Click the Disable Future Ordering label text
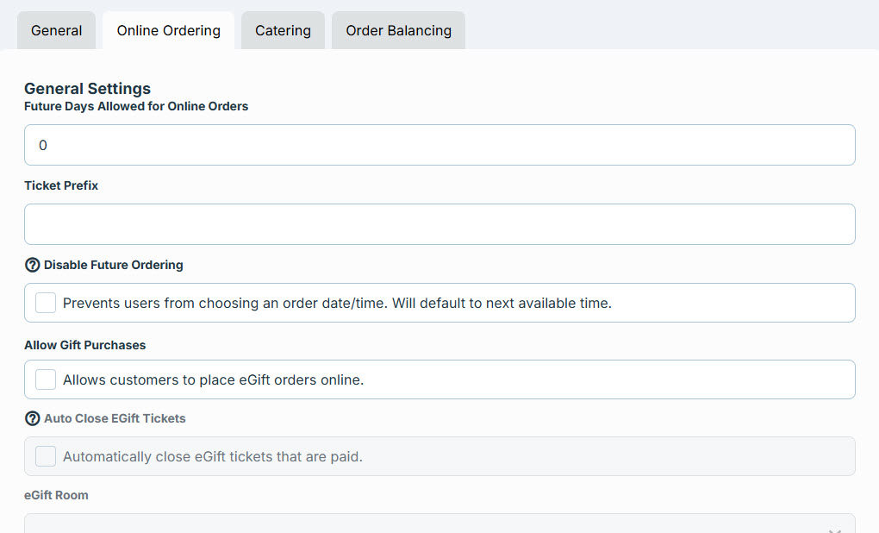This screenshot has width=879, height=533. pos(113,265)
